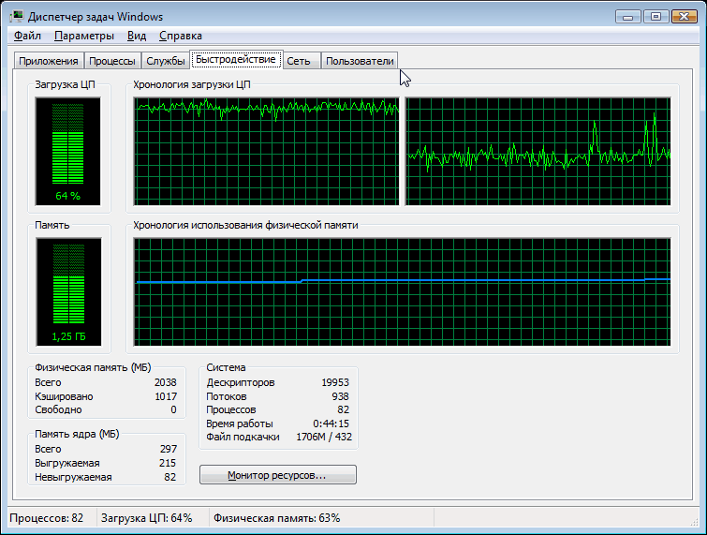Switch to the Пользователи tab
The height and width of the screenshot is (535, 707).
click(x=360, y=61)
